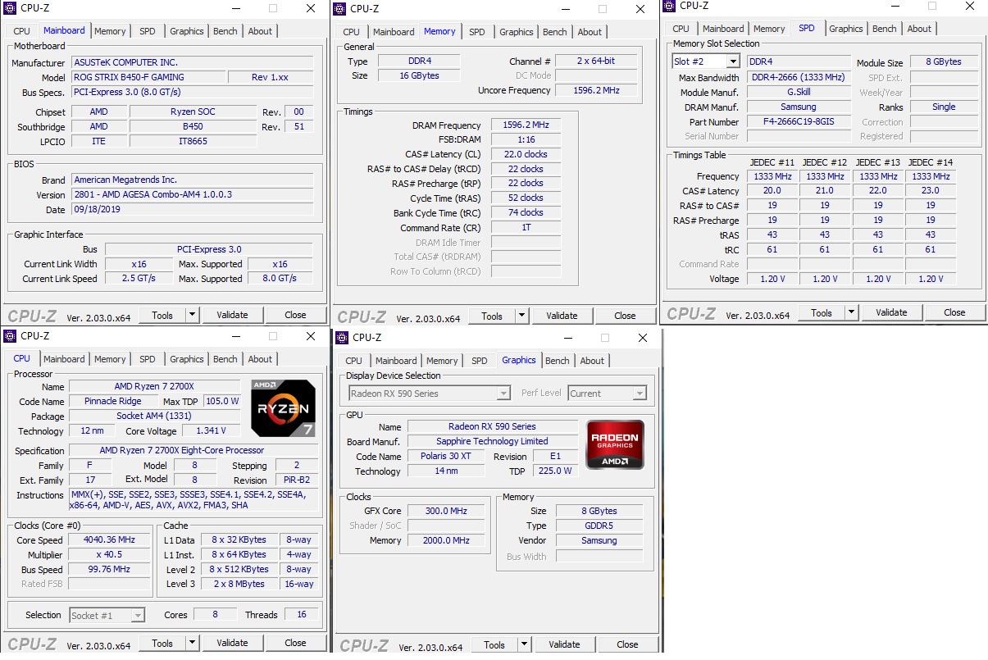Click the CPU-Z app icon in the CPU window title bar

[9, 336]
